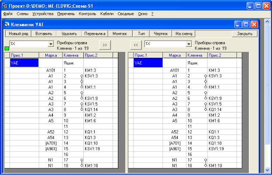Click the green indicator square below the left combo box
The image size is (272, 175).
(x=7, y=49)
